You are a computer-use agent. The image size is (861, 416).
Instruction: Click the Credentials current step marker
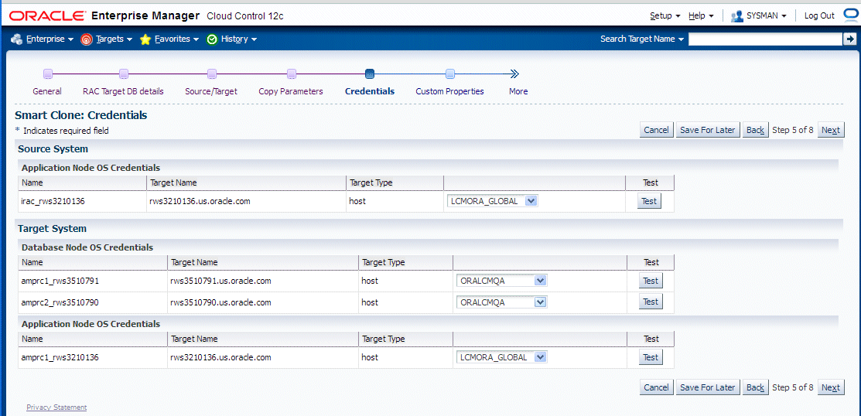pyautogui.click(x=370, y=73)
